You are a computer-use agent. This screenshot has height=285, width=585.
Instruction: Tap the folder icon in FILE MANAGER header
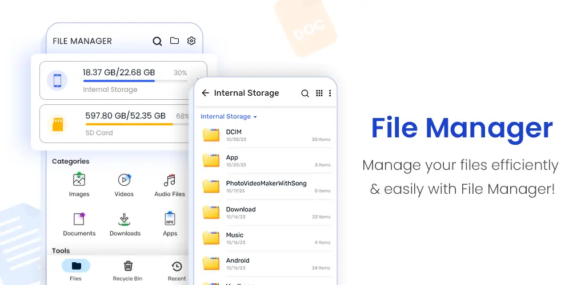pyautogui.click(x=174, y=40)
